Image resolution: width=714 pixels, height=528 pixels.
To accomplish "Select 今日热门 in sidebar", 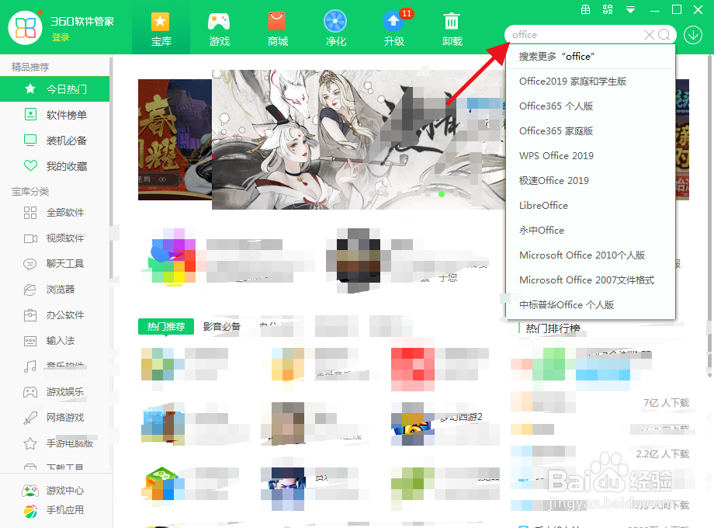I will [x=54, y=89].
